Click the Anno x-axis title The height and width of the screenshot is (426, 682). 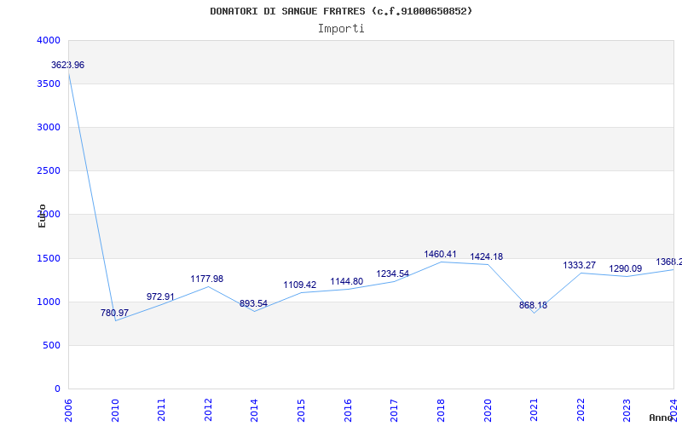(662, 417)
